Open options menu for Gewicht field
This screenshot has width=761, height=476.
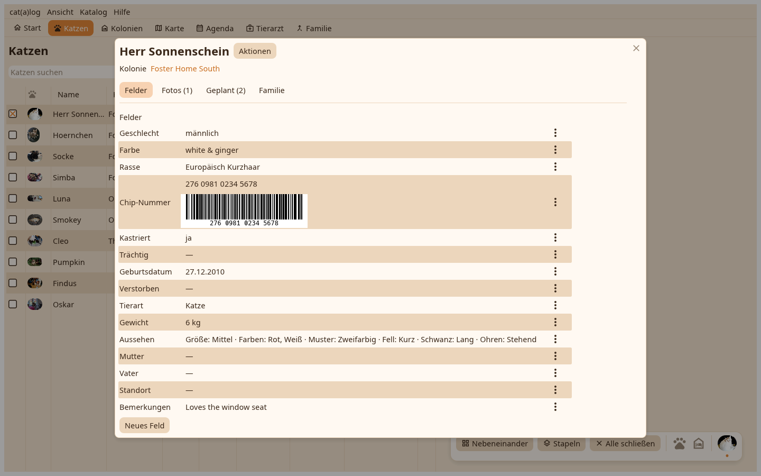[555, 322]
